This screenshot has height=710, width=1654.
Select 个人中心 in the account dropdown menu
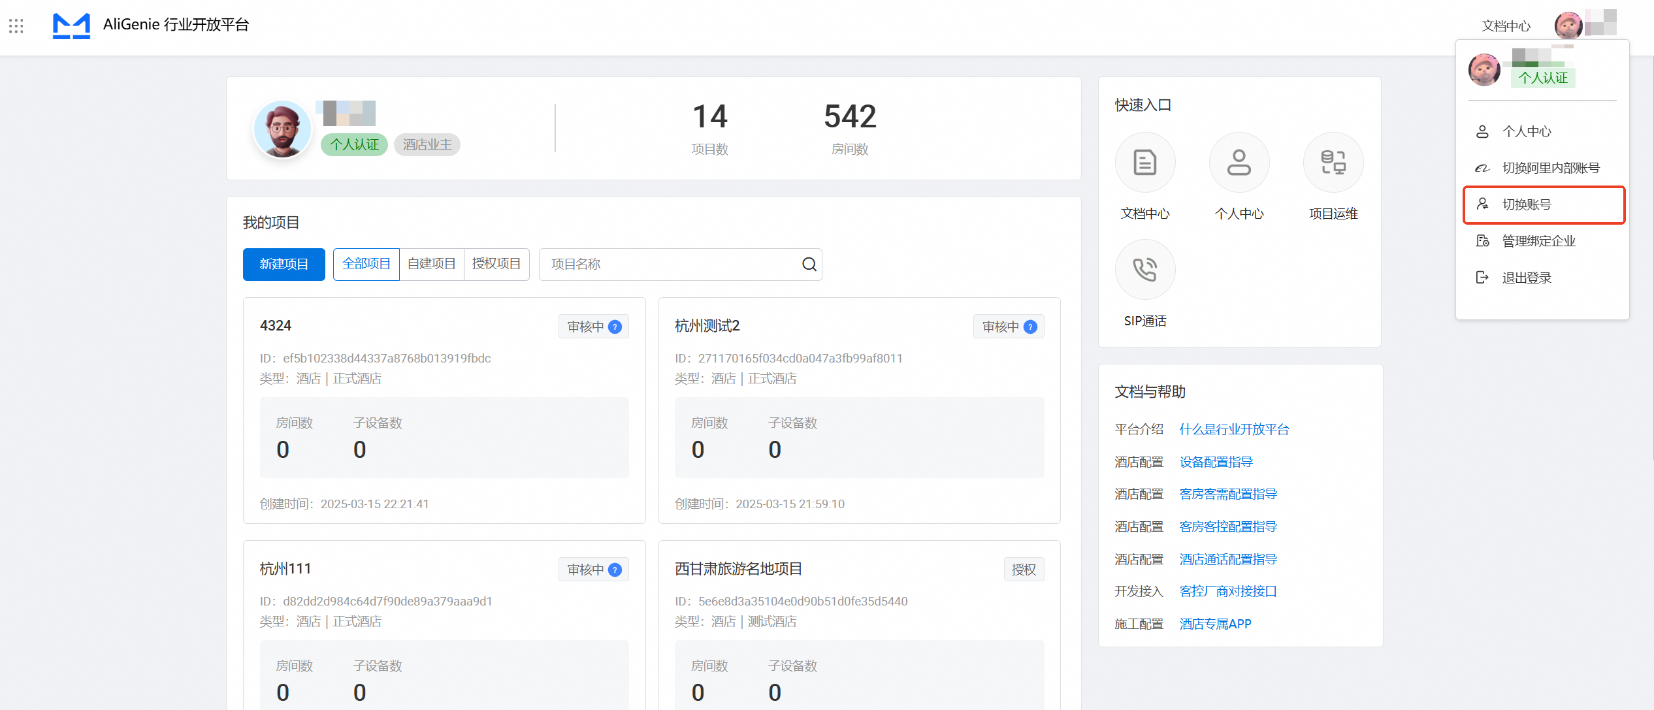[x=1543, y=131]
